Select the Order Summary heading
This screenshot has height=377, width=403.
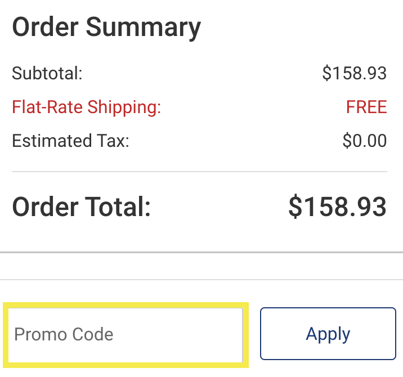[x=106, y=28]
